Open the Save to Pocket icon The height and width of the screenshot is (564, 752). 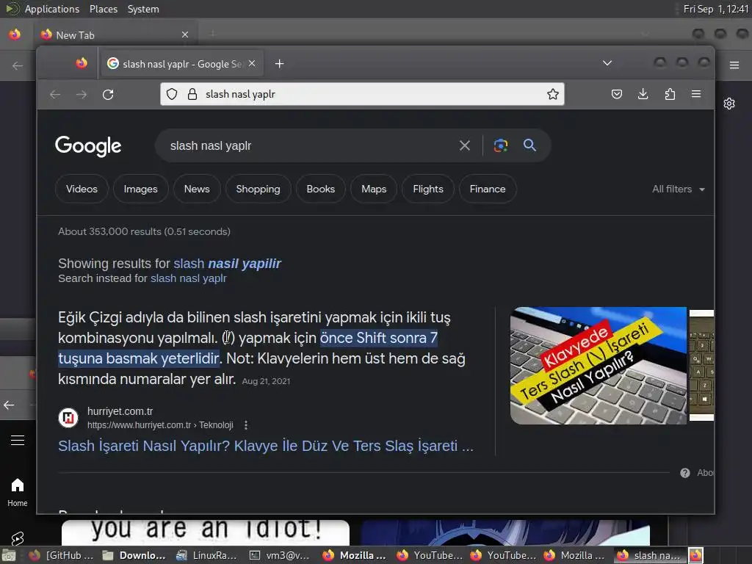tap(617, 94)
